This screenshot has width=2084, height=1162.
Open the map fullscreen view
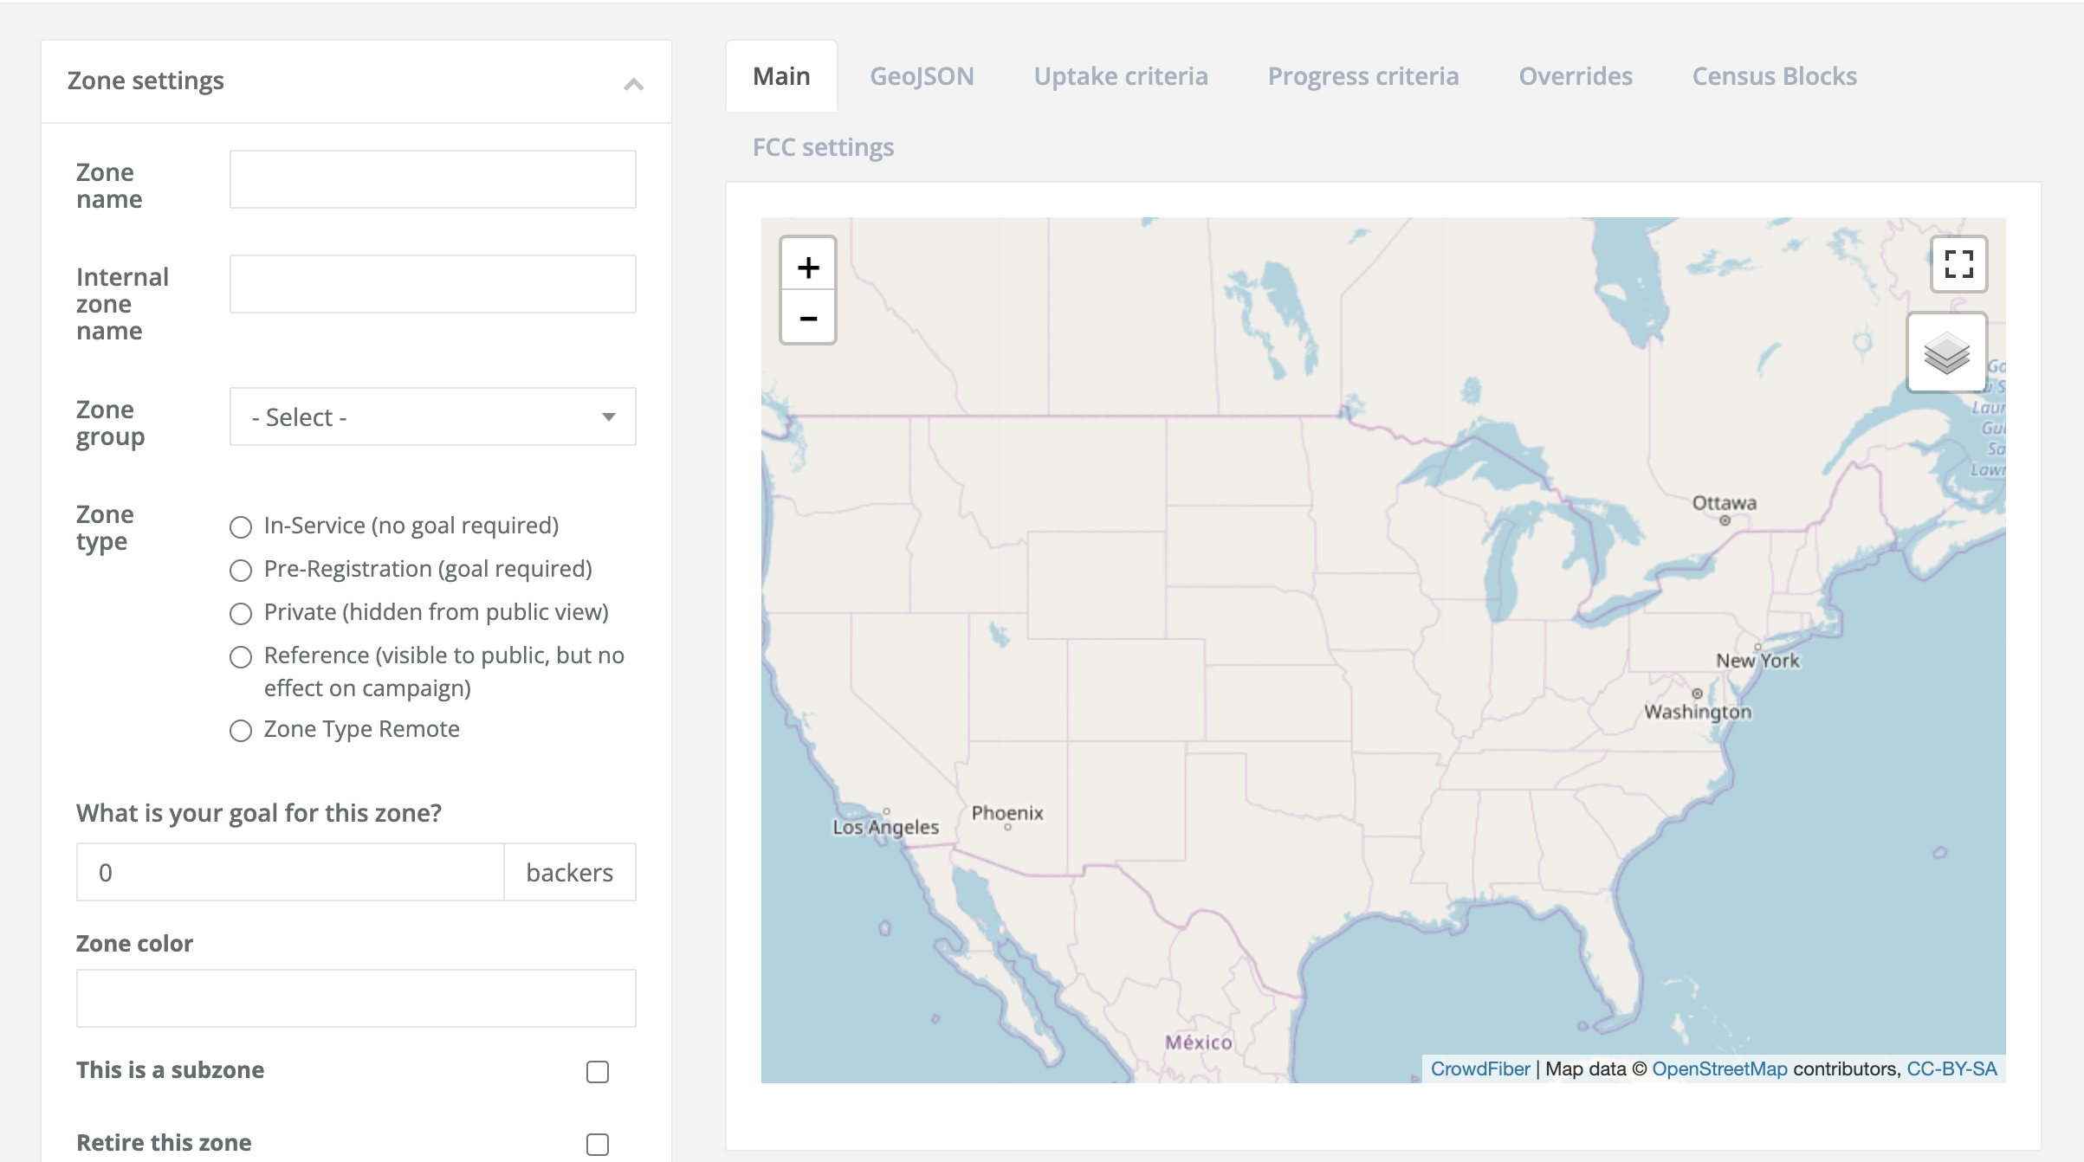pyautogui.click(x=1958, y=266)
